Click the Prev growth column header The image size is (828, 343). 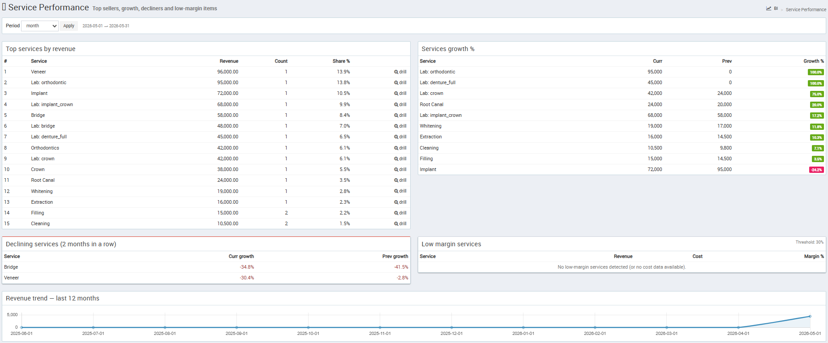click(395, 256)
